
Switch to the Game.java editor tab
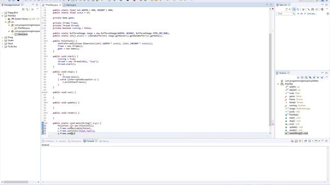point(71,5)
